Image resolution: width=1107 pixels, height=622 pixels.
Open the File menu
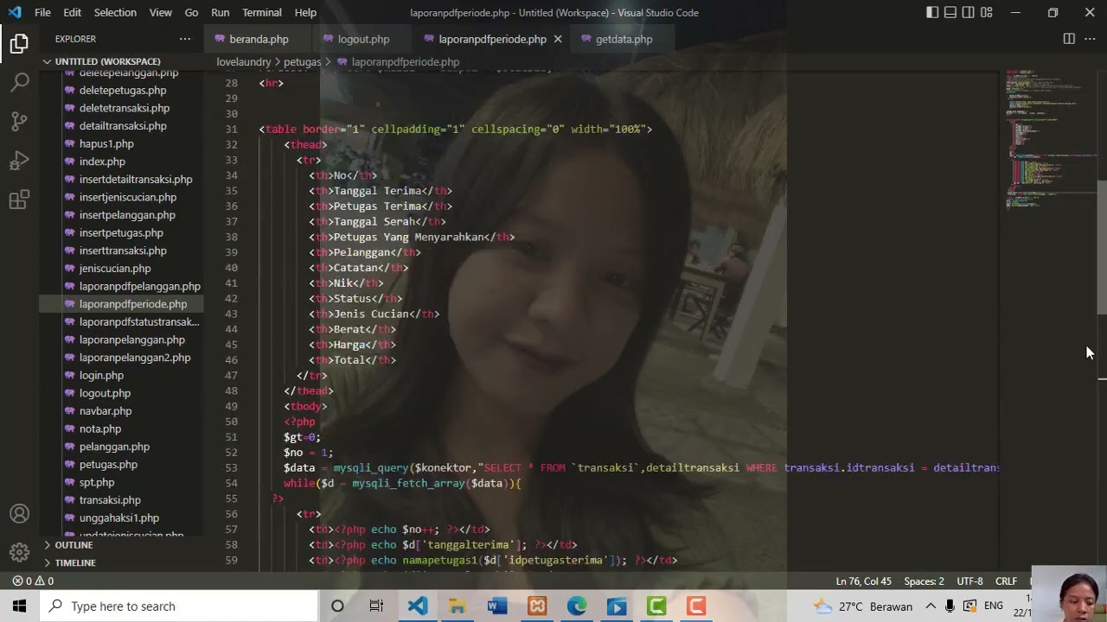point(42,12)
